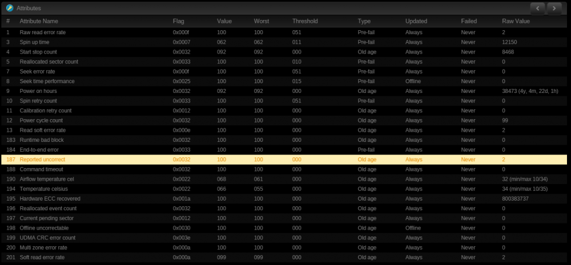Click flag value 0x0025
571x265 pixels.
click(182, 81)
